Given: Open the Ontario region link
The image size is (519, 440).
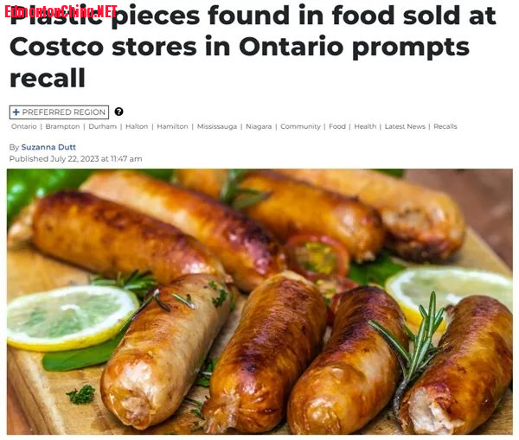Looking at the screenshot, I should [x=24, y=126].
